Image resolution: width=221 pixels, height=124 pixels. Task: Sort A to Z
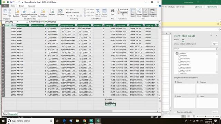(89, 10)
